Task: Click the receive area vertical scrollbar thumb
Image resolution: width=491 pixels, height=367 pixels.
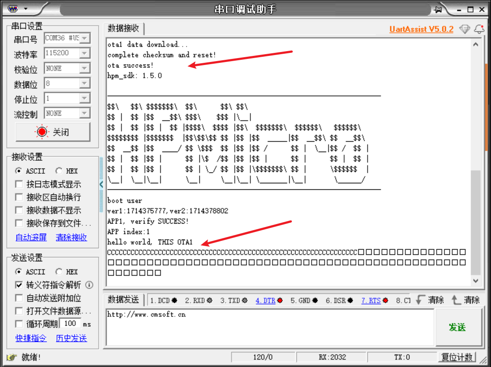Action: point(476,222)
